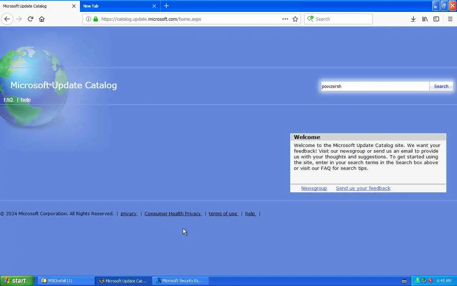The image size is (457, 286).
Task: Open the Newsgroup link
Action: click(314, 188)
